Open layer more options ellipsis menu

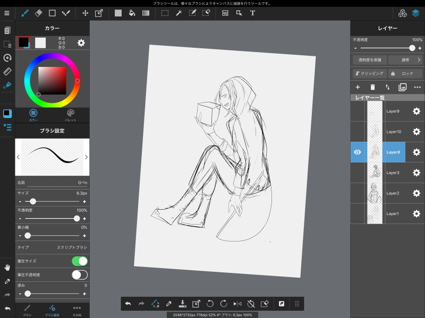tap(417, 87)
